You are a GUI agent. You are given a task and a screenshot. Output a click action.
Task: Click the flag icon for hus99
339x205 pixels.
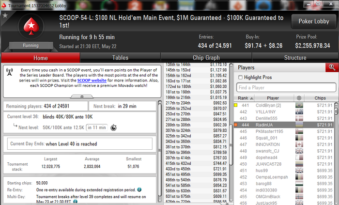pyautogui.click(x=299, y=171)
